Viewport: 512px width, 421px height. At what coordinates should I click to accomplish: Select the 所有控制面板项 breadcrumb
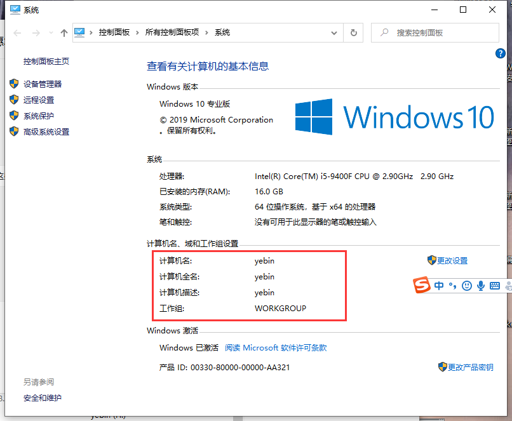click(x=172, y=32)
